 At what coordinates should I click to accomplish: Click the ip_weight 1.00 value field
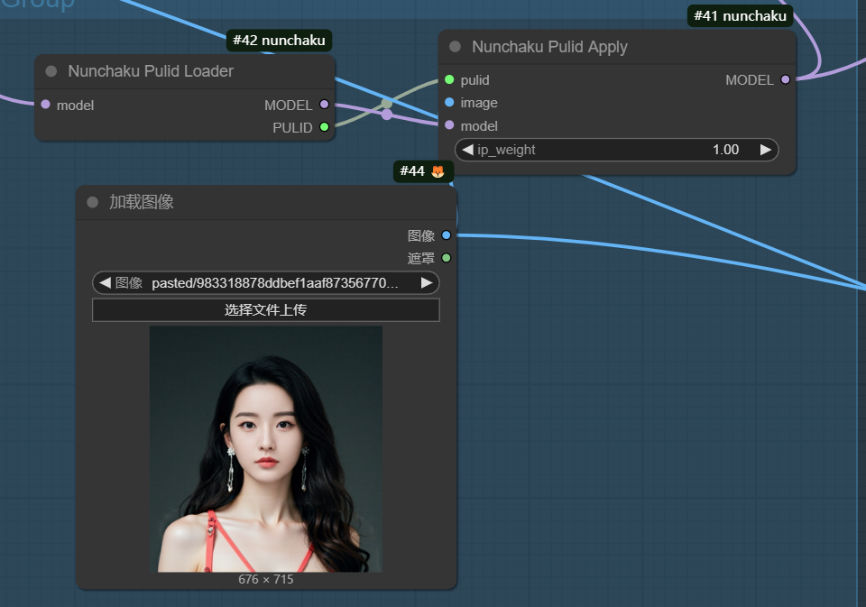616,150
